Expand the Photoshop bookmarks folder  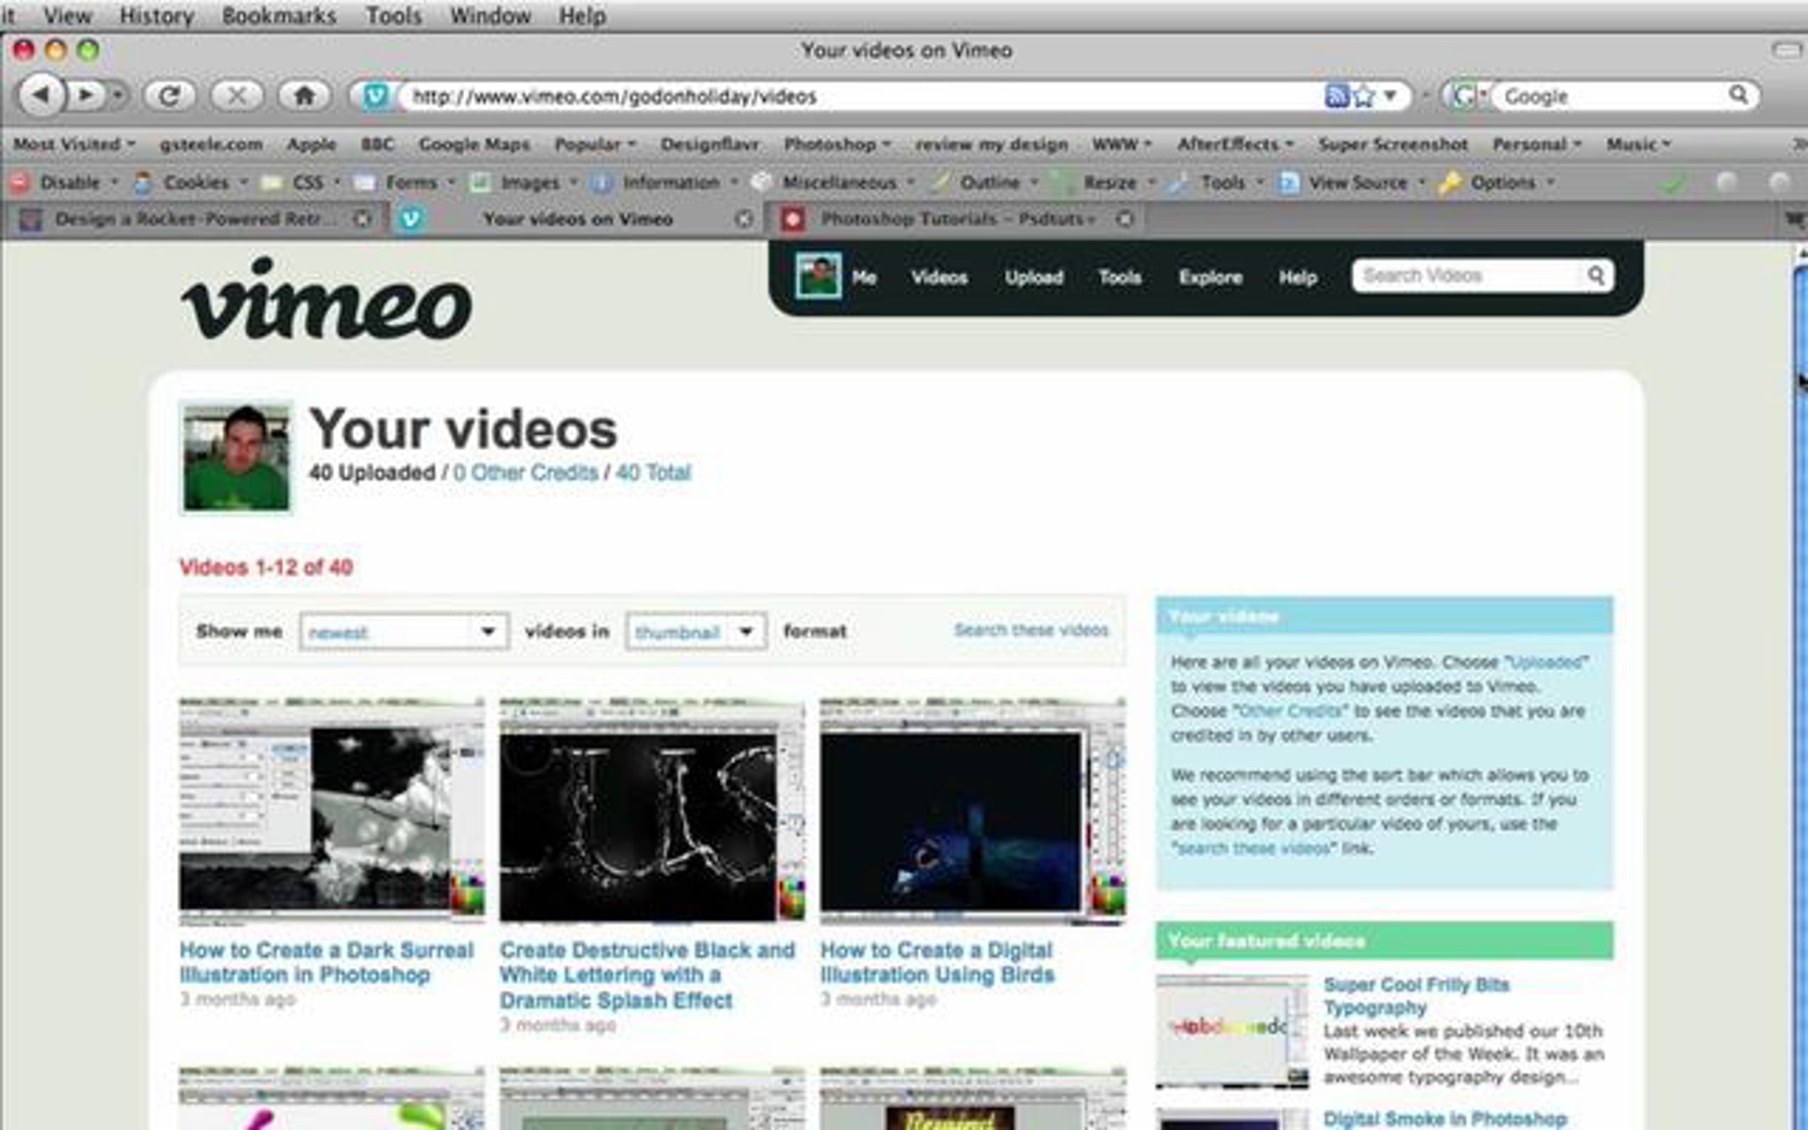(837, 144)
